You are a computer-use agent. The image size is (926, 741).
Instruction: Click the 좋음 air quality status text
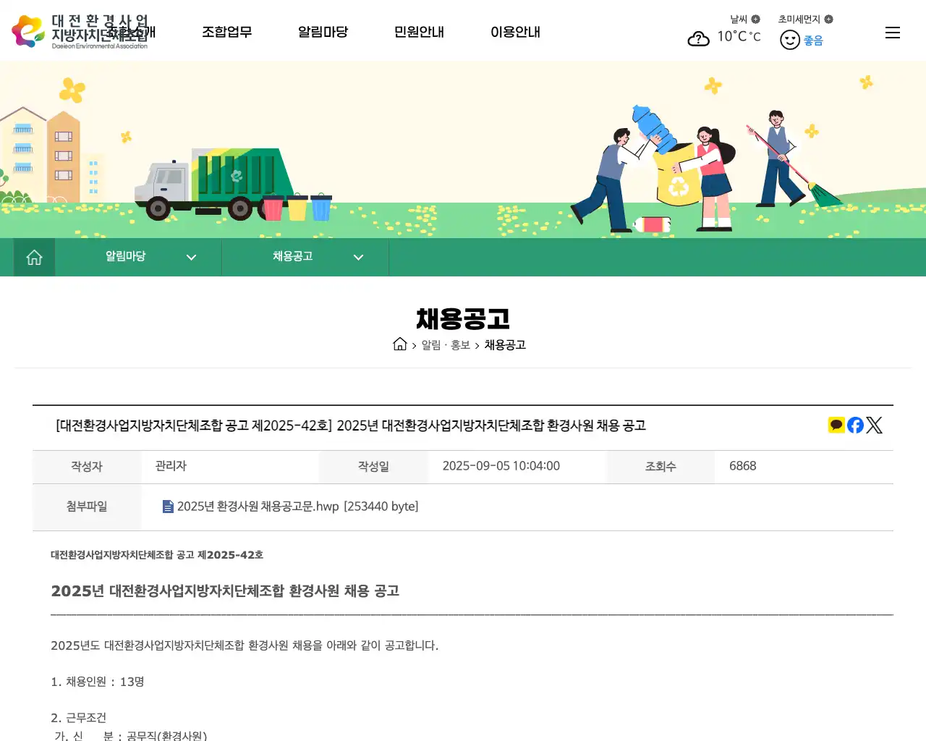[813, 41]
